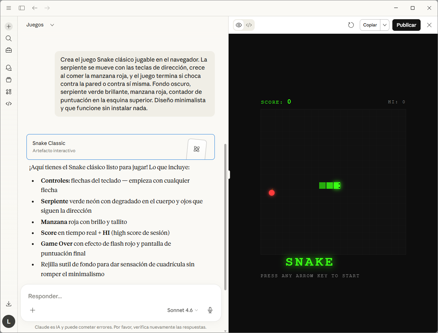Open the code icon in left sidebar

[x=9, y=104]
